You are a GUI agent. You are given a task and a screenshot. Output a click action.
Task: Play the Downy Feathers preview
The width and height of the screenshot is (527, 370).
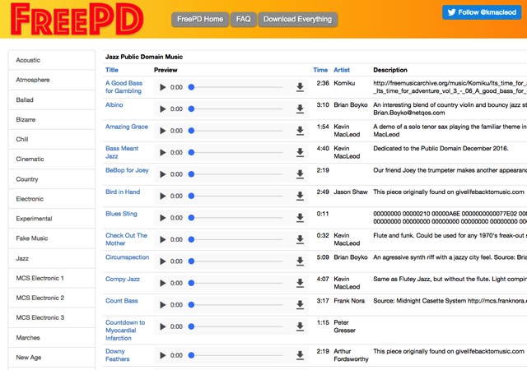pos(163,356)
